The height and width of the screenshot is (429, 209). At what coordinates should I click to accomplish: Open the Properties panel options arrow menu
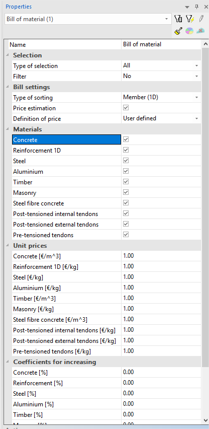187,7
